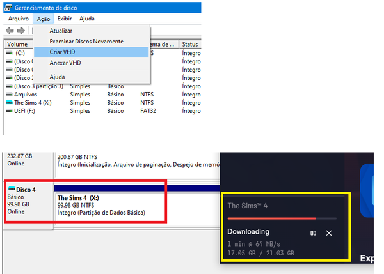Click the Disco 3 partição 3 drive icon

10,86
